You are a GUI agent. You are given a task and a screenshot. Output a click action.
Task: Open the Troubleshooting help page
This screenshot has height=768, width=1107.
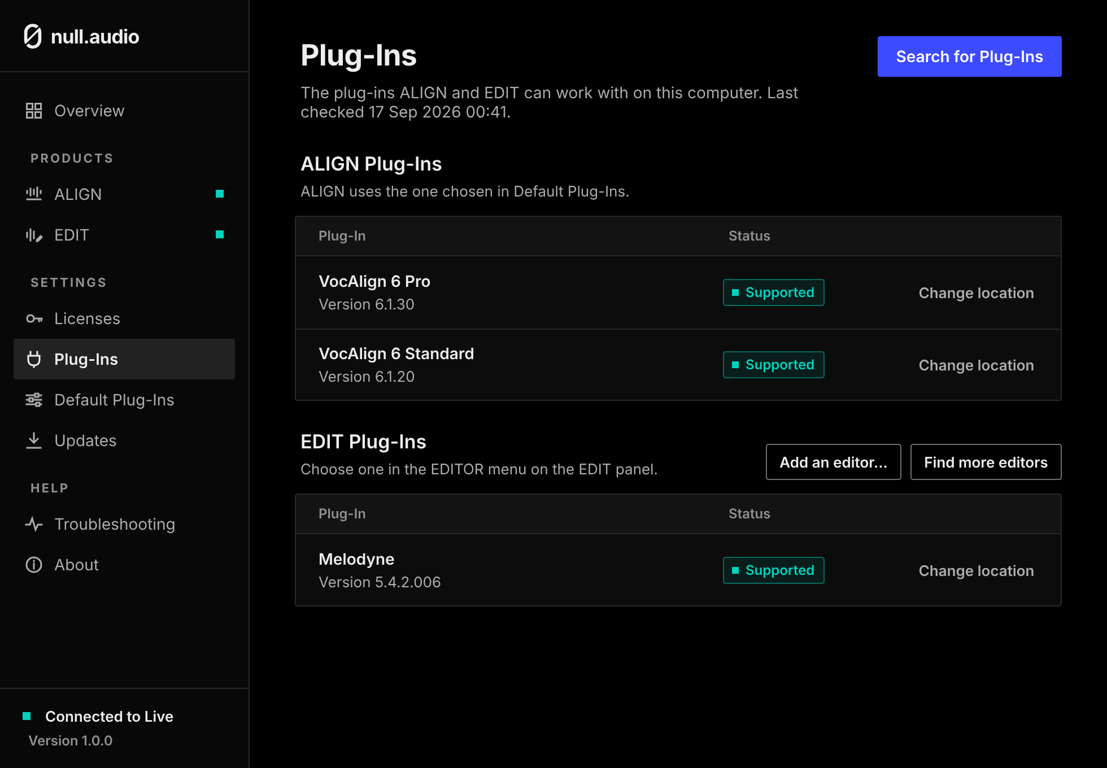tap(124, 524)
